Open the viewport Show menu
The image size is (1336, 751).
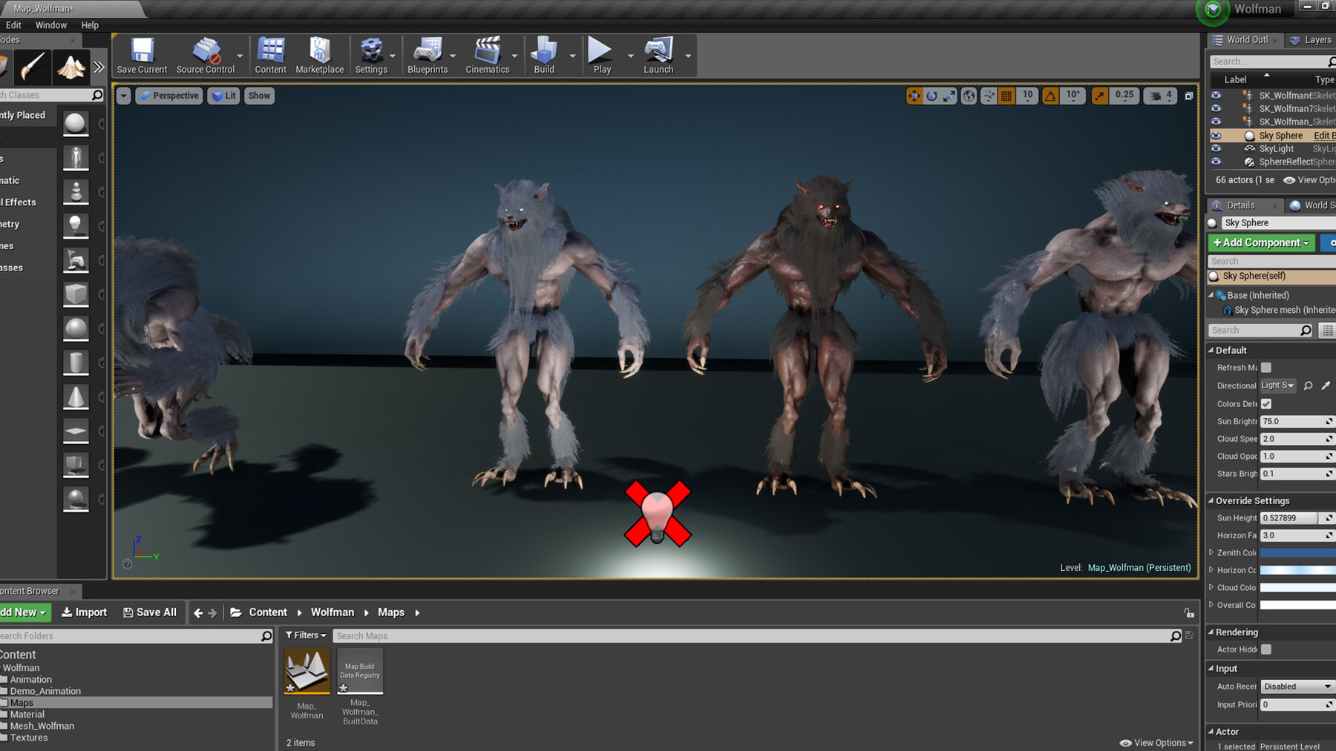tap(259, 96)
